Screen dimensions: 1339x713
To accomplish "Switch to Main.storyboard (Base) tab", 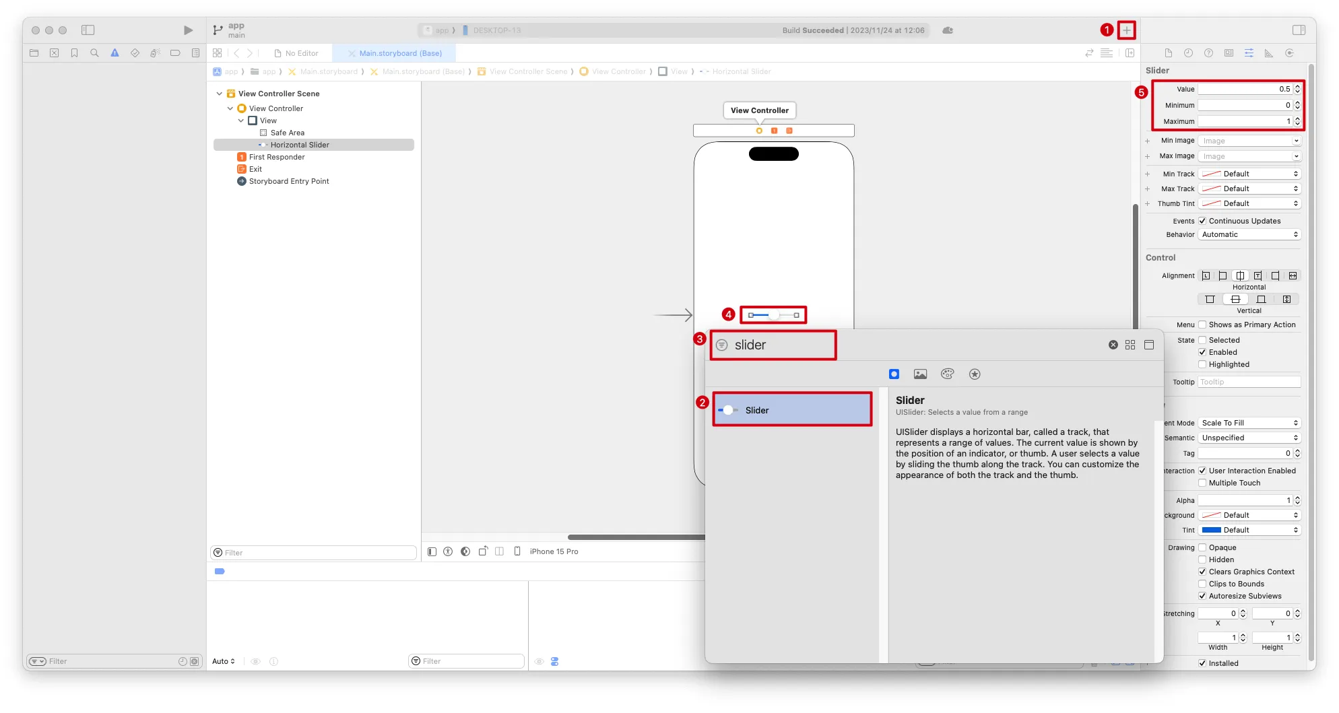I will pyautogui.click(x=400, y=53).
